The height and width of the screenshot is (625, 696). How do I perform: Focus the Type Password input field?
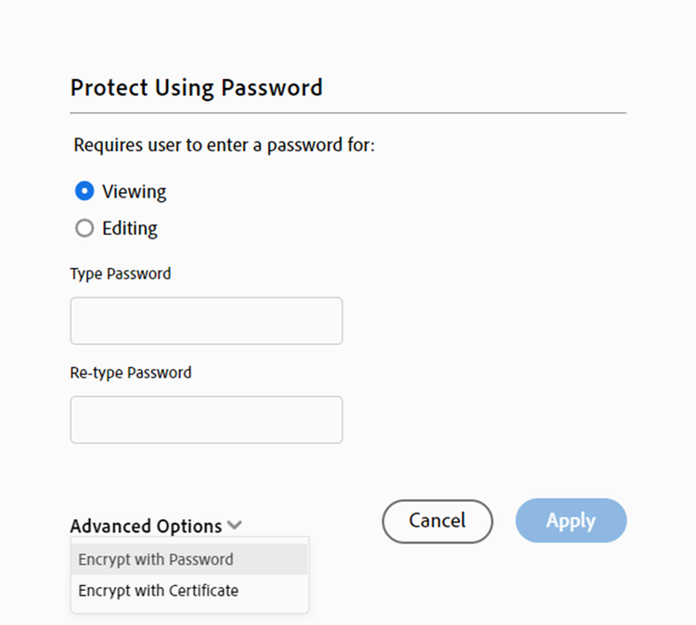pyautogui.click(x=206, y=321)
